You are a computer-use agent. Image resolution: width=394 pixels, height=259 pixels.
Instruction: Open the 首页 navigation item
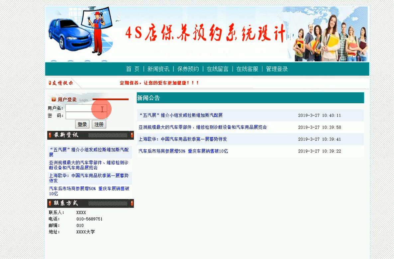(133, 69)
